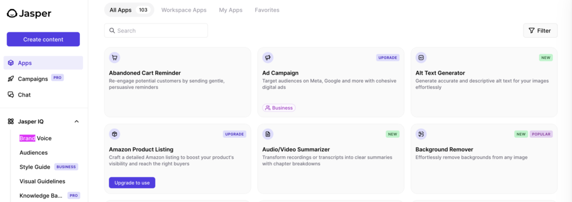
Task: Open the Filter button
Action: [540, 31]
